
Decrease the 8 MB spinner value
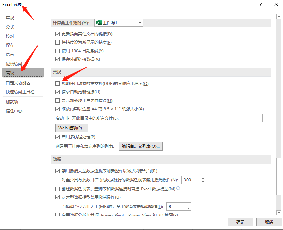click(188, 208)
